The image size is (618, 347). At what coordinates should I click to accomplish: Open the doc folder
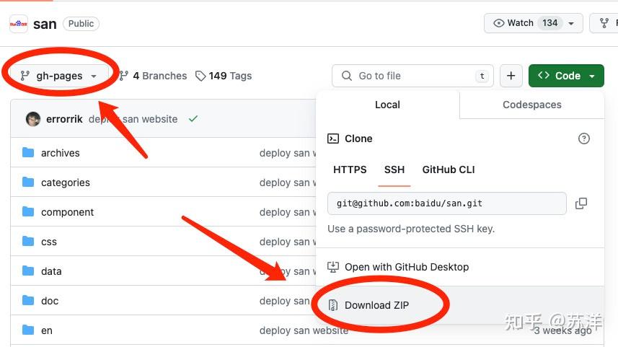tap(50, 301)
